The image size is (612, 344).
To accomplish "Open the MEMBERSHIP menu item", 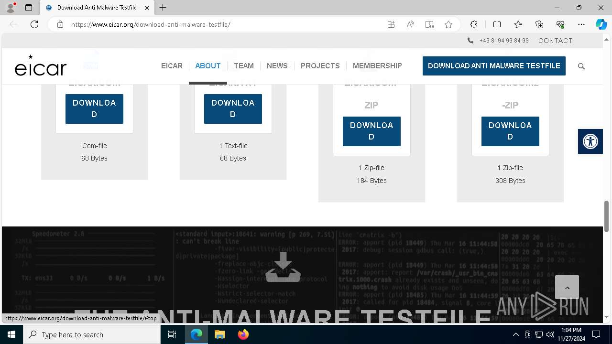I will point(377,66).
